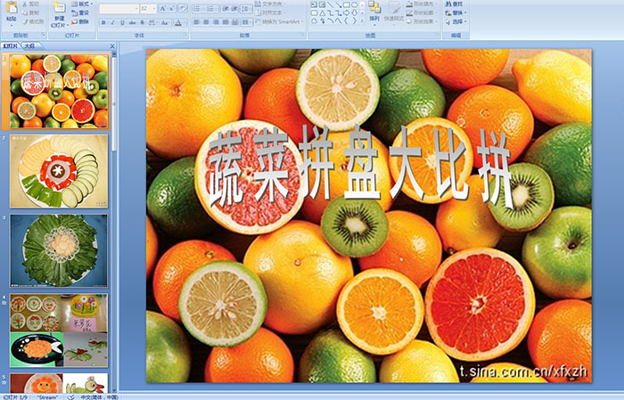Viewport: 624px width, 400px height.
Task: Click the Delete (删除) slide button
Action: click(x=79, y=21)
